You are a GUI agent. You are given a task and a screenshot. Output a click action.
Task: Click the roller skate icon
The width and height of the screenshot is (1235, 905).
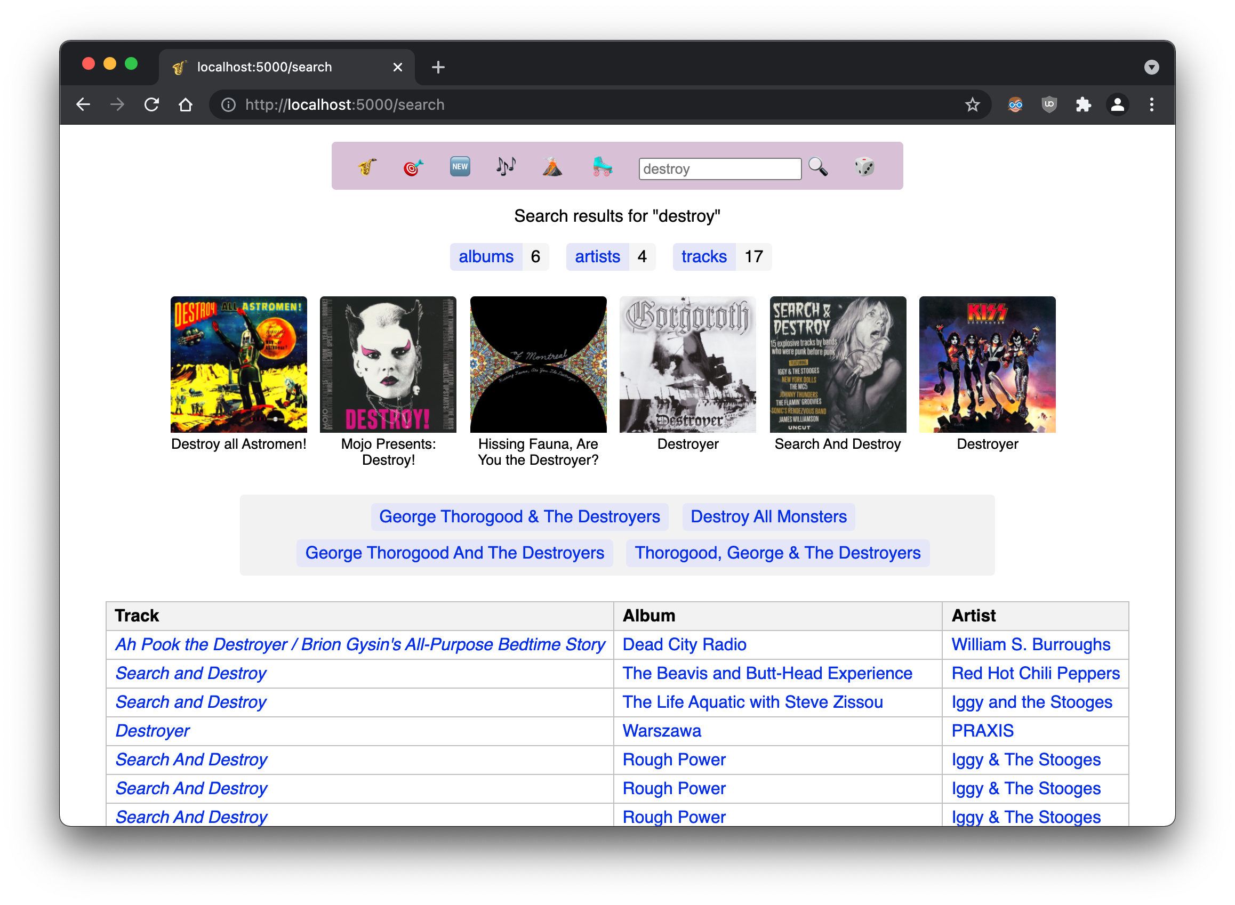602,166
